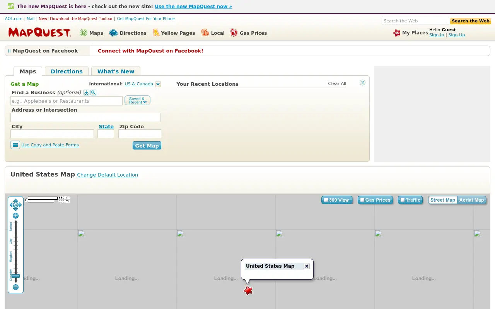
Task: Click the Address or Intersection field
Action: pyautogui.click(x=85, y=117)
